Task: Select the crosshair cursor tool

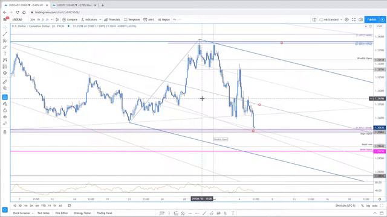Action: (x=5, y=27)
